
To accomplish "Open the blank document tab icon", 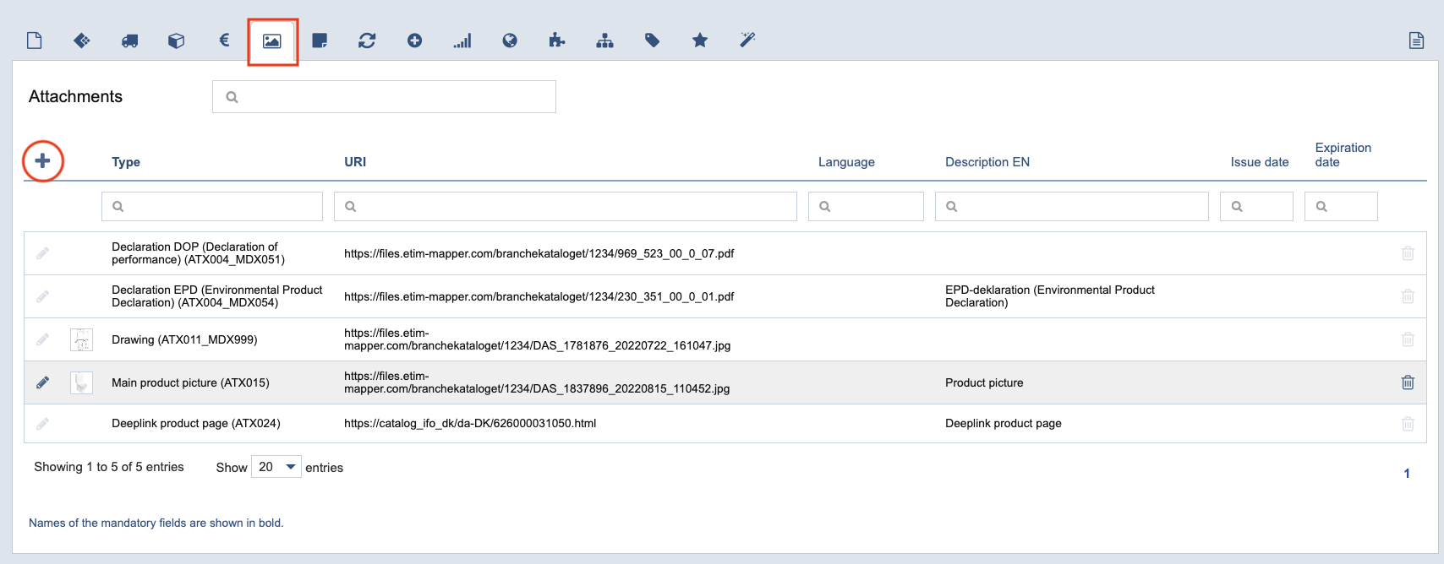I will pos(35,41).
